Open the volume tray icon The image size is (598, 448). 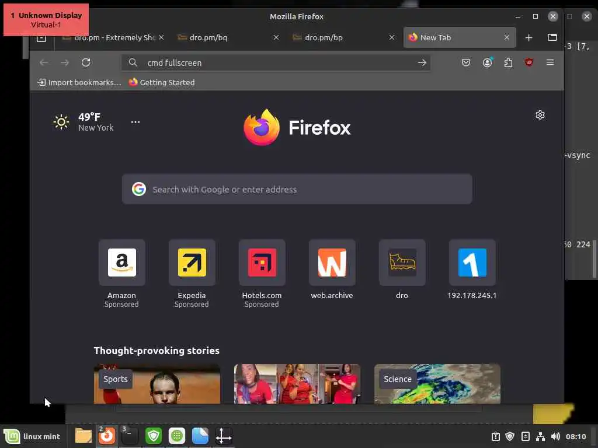(555, 436)
